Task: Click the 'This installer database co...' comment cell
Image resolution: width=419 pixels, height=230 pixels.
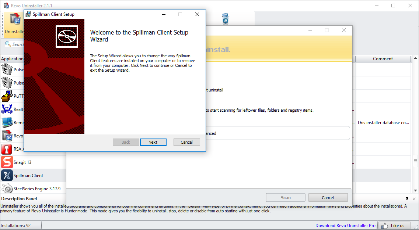Action: [383, 123]
